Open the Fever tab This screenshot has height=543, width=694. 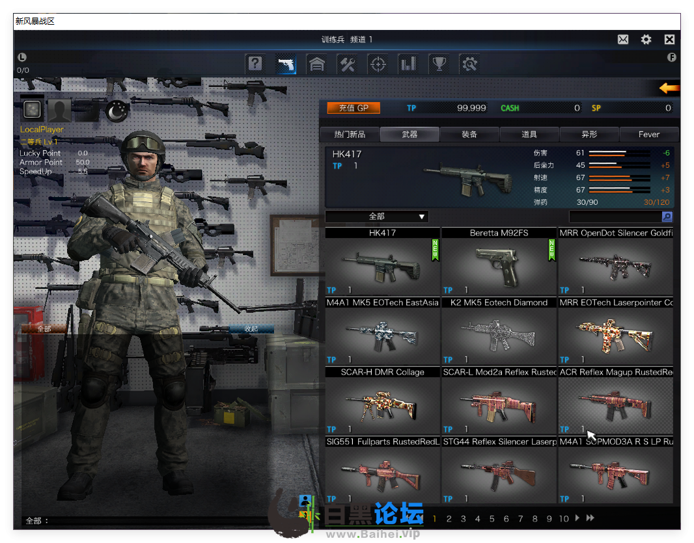pyautogui.click(x=649, y=135)
